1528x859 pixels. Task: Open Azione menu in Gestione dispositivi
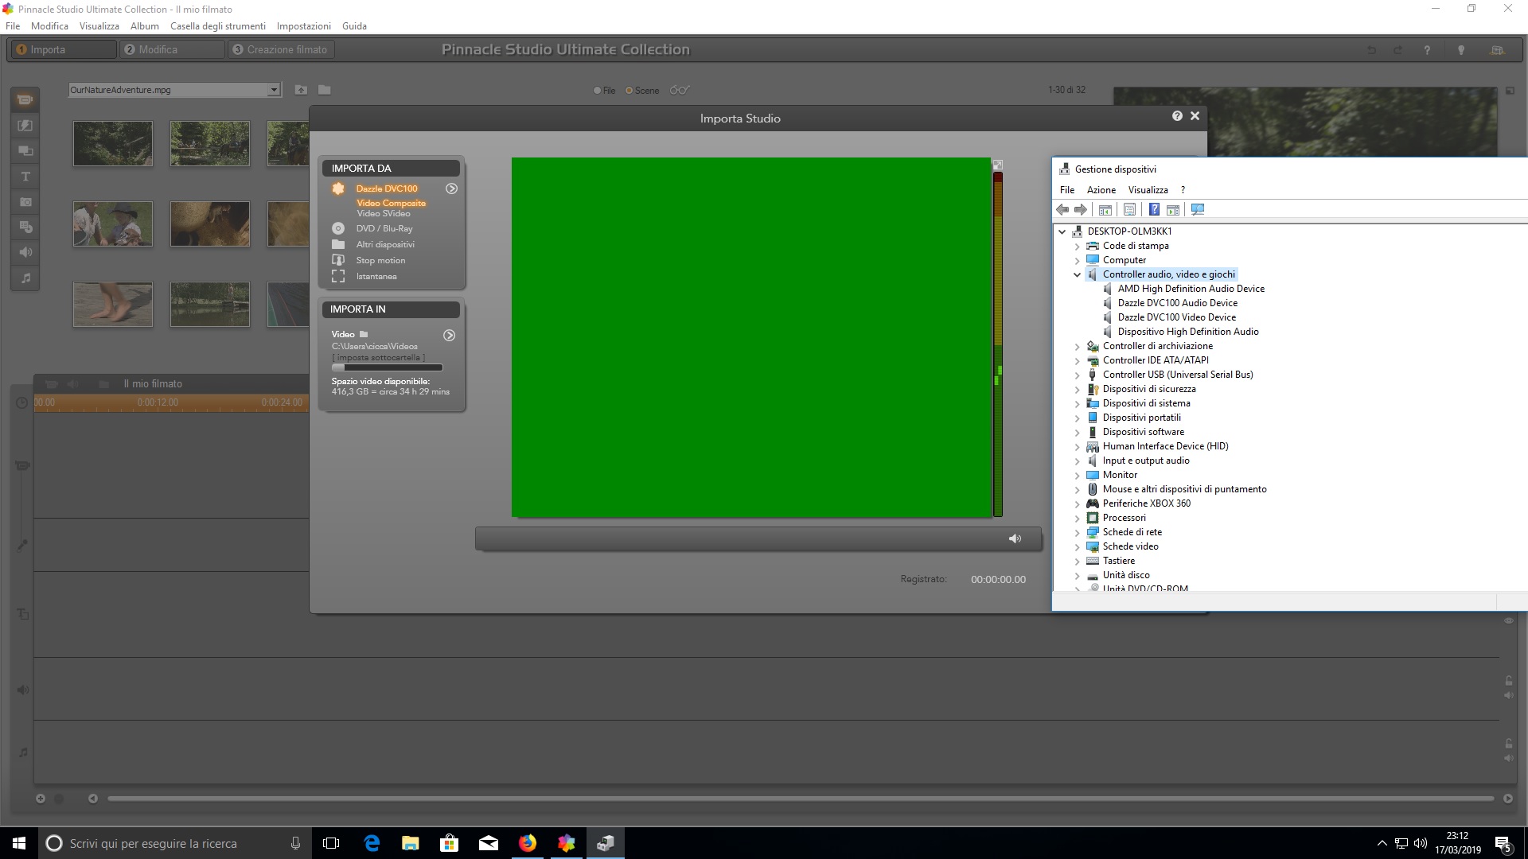(1101, 190)
